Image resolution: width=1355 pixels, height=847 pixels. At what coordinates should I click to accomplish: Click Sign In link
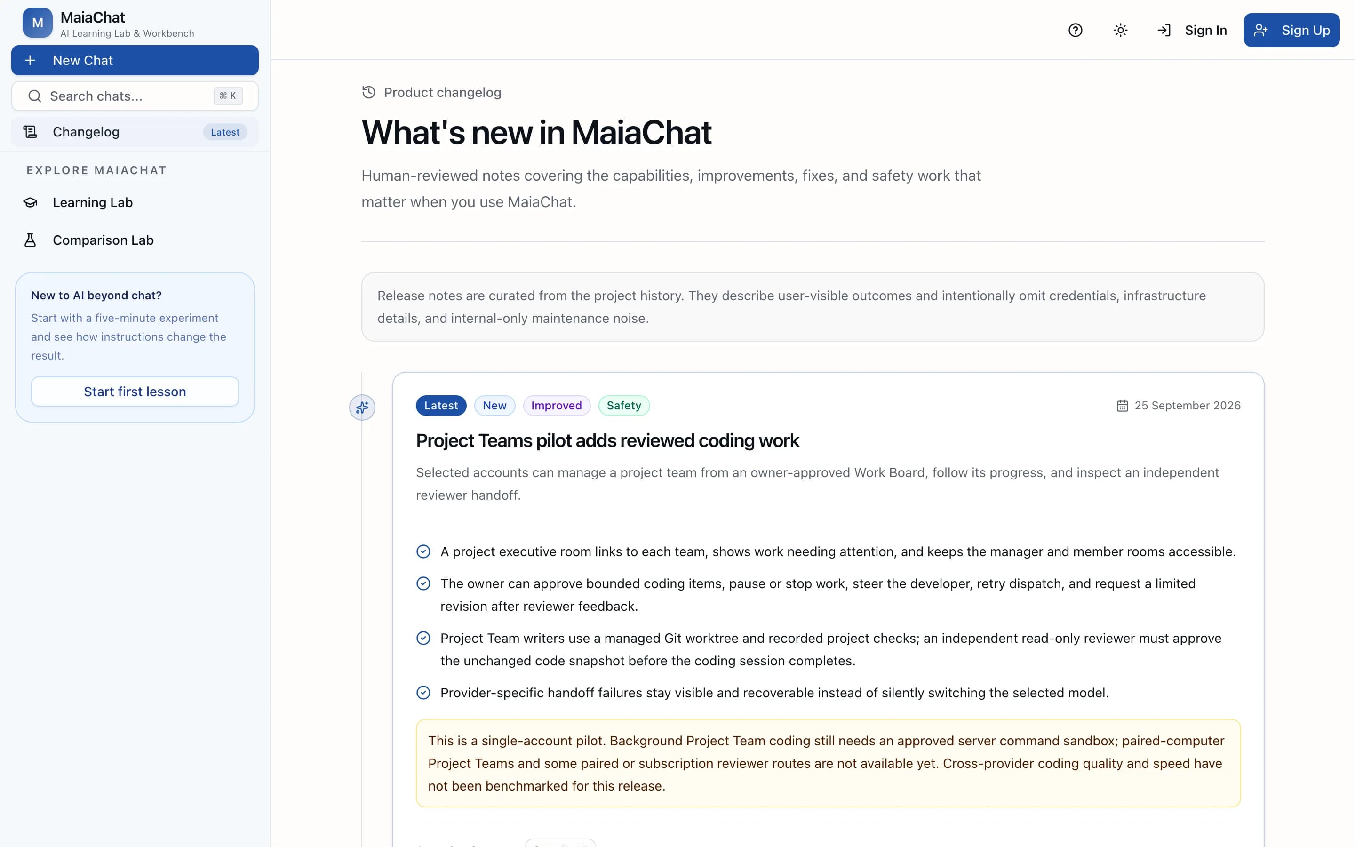[1191, 30]
